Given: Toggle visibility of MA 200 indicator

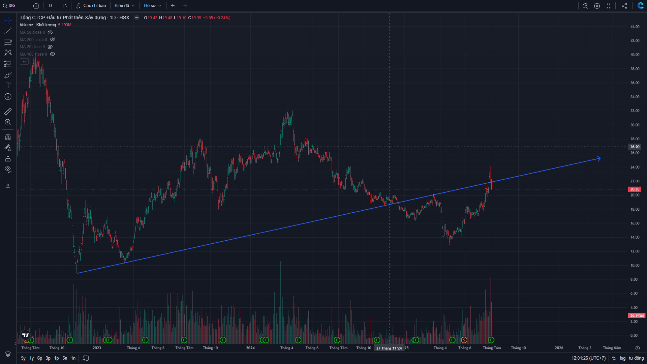Looking at the screenshot, I should [x=53, y=40].
